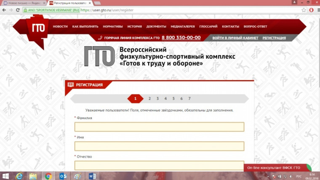Open the ВОПРОС-ОТВЕТ menu item
This screenshot has width=320, height=180.
(255, 26)
